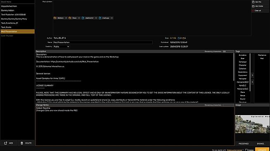Screen dimensions: 270x151
Task: Select Unpublished item in the list
Action: [17, 6]
